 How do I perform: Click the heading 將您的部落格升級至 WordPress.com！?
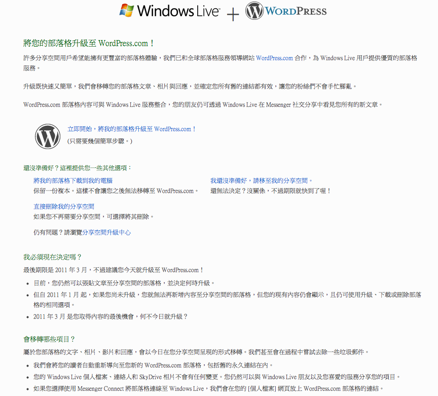[x=89, y=43]
